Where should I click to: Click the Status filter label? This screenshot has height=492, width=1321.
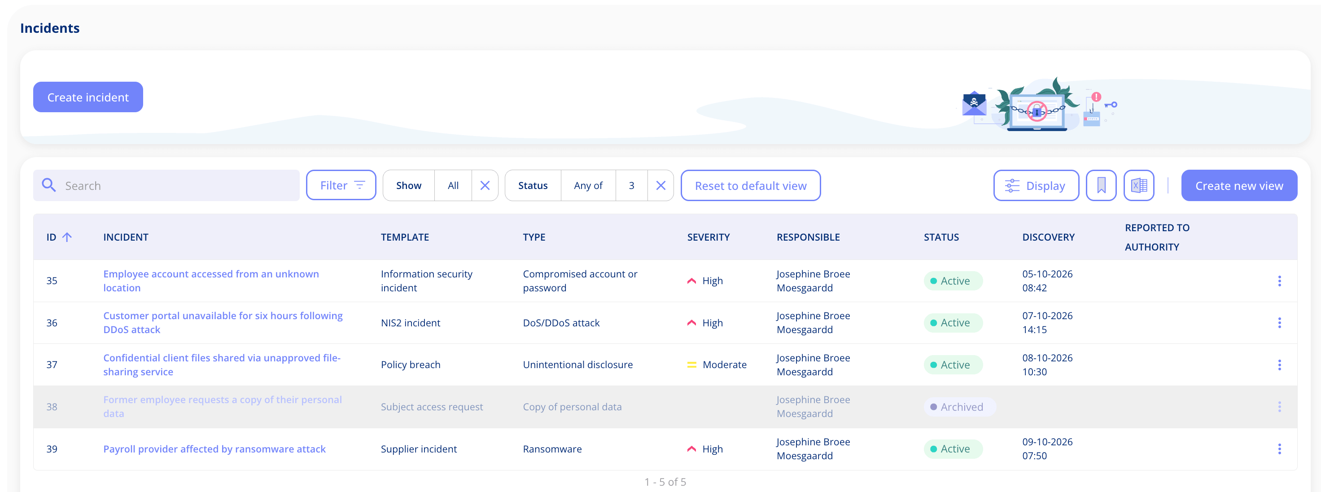[x=533, y=185]
